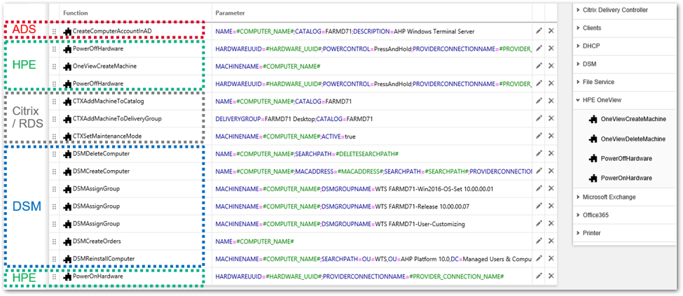Edit the CTXAddMachineToDeliveryGroup row
The width and height of the screenshot is (683, 296).
(539, 118)
